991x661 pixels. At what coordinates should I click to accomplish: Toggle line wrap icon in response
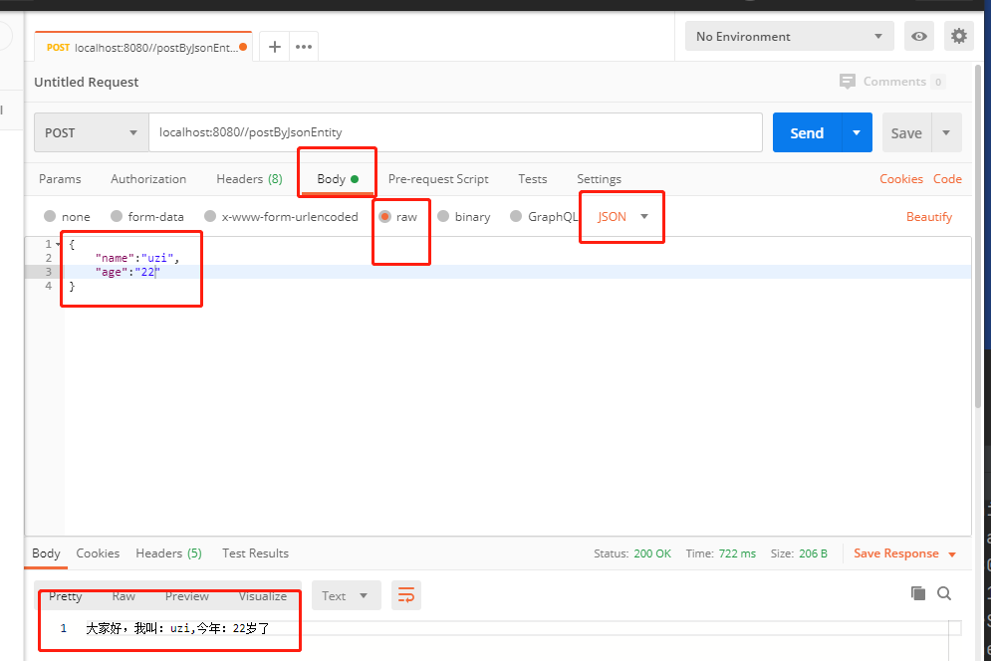click(405, 595)
